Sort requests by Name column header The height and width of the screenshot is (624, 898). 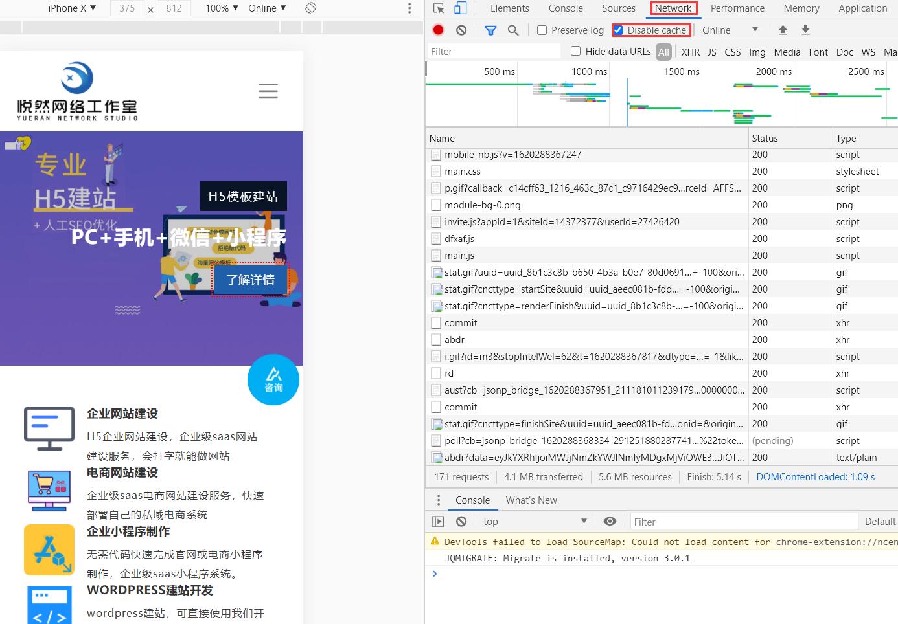coord(587,138)
